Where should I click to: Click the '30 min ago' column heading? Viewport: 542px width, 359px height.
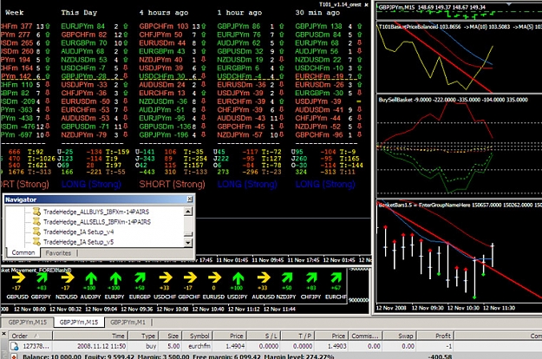click(317, 13)
